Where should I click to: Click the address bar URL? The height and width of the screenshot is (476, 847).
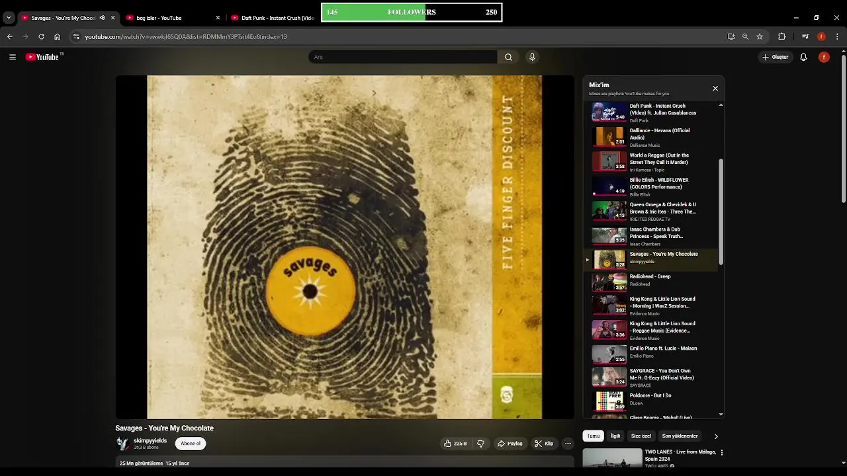pos(185,36)
